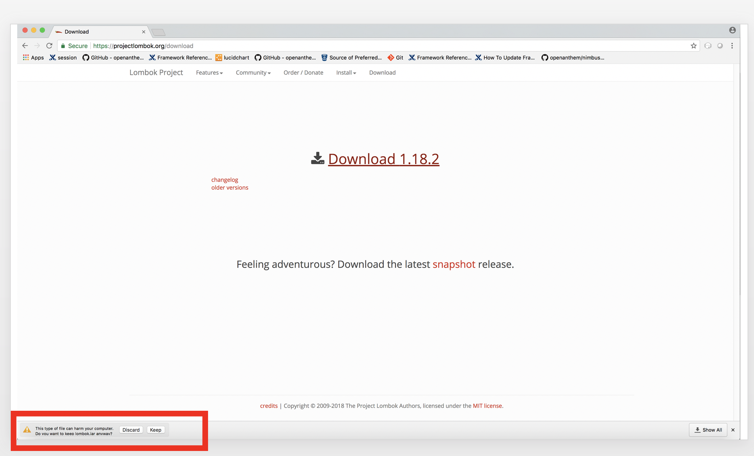Screen dimensions: 754x456
Task: Click the user profile avatar icon
Action: 732,30
